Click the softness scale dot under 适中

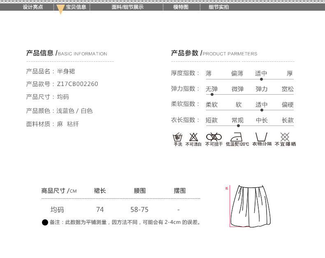tap(262, 110)
